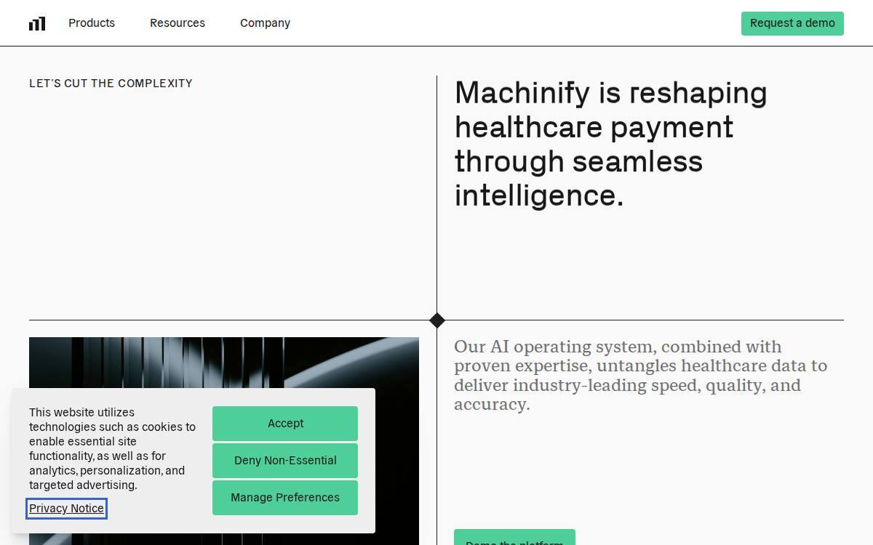Open the Resources menu
Image resolution: width=873 pixels, height=545 pixels.
coord(178,23)
